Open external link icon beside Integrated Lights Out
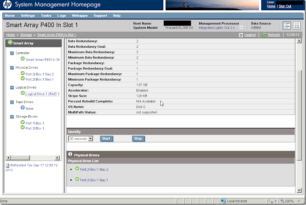This screenshot has height=205, width=306. (x=241, y=27)
